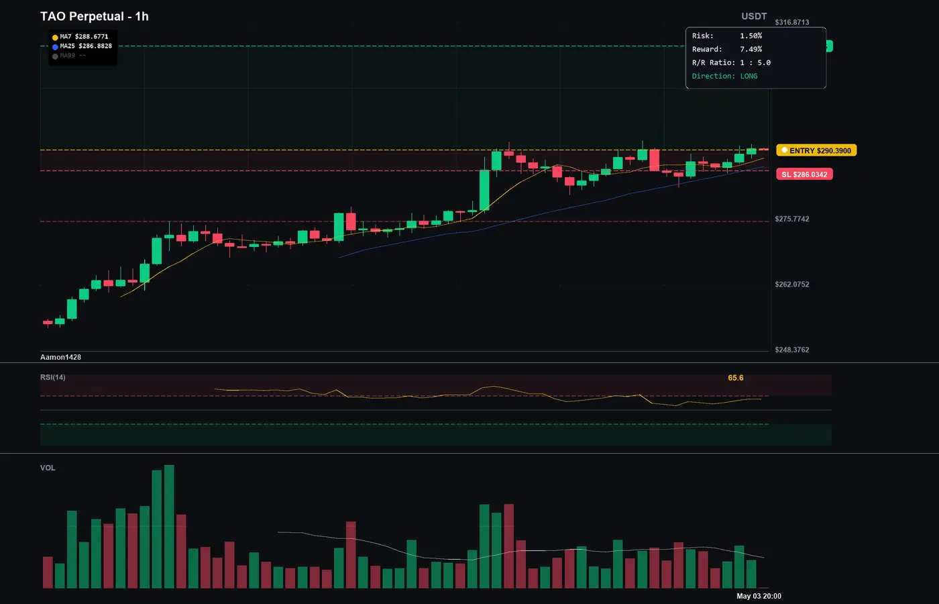
Task: Click the Risk 1.50% line
Action: 727,36
